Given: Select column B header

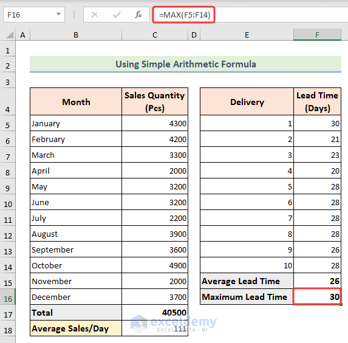Looking at the screenshot, I should click(76, 35).
